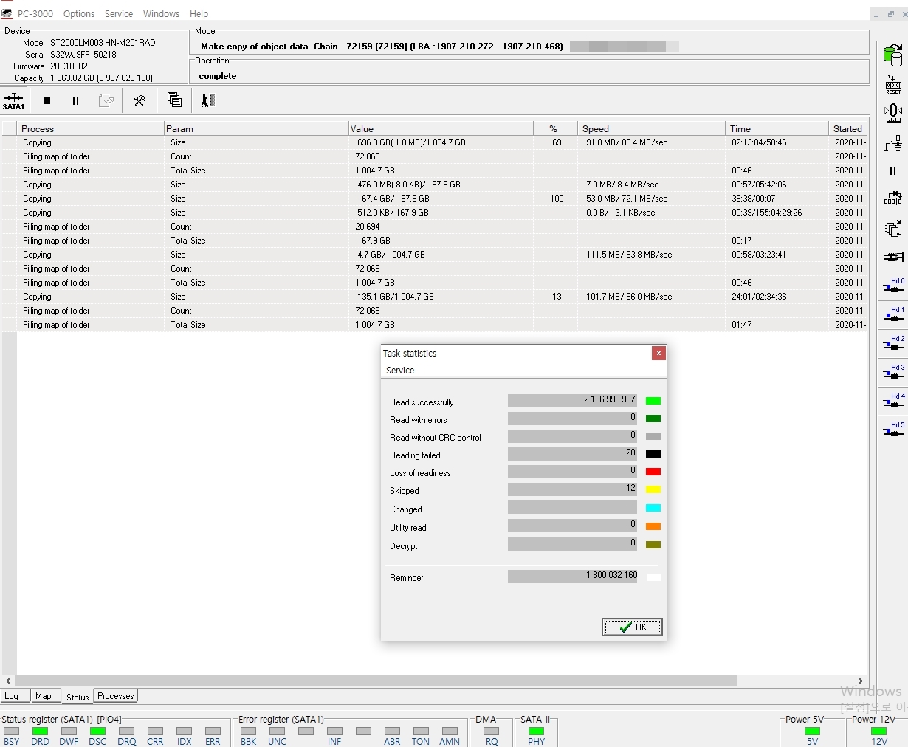This screenshot has height=747, width=908.
Task: Click OK in Task statistics dialog
Action: coord(633,627)
